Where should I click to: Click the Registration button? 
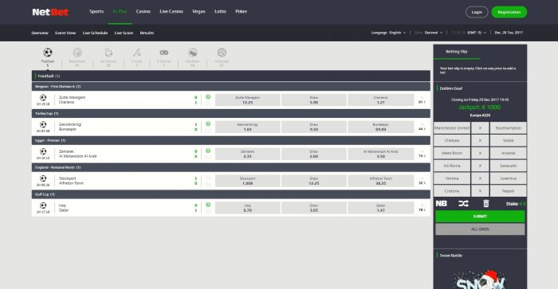pyautogui.click(x=509, y=12)
